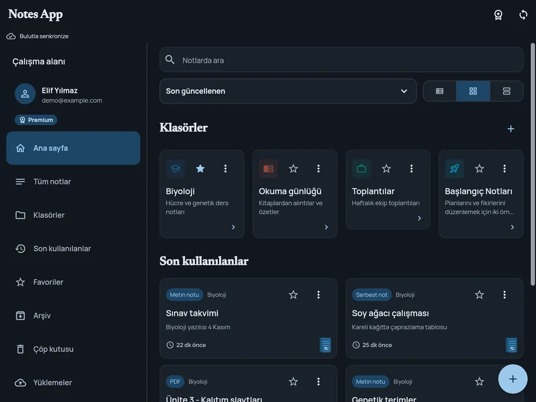
Task: Favorite the Toplantılar folder
Action: coord(386,169)
